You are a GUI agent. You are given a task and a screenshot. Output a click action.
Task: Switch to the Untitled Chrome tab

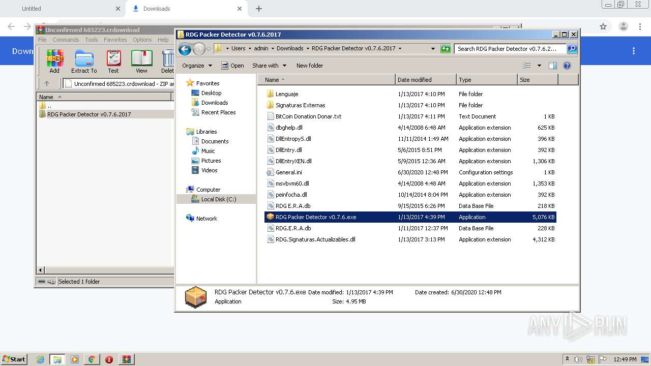[x=63, y=9]
